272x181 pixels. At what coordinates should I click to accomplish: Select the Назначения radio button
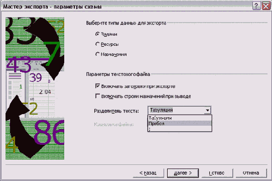98,54
